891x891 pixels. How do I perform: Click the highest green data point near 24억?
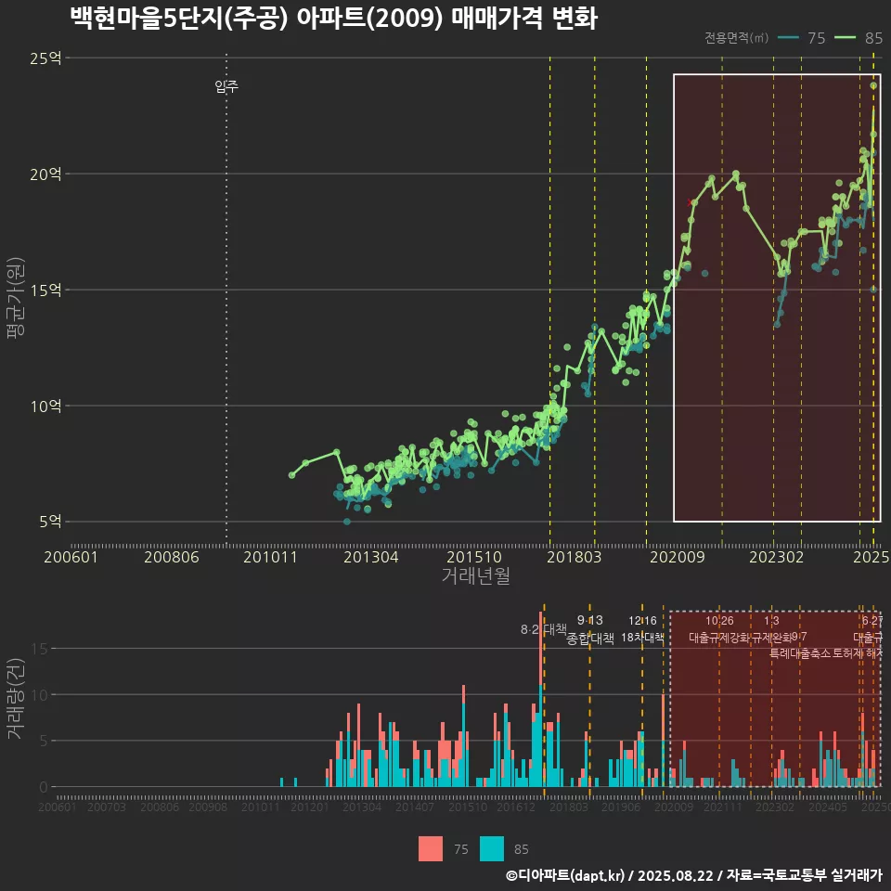(x=873, y=85)
